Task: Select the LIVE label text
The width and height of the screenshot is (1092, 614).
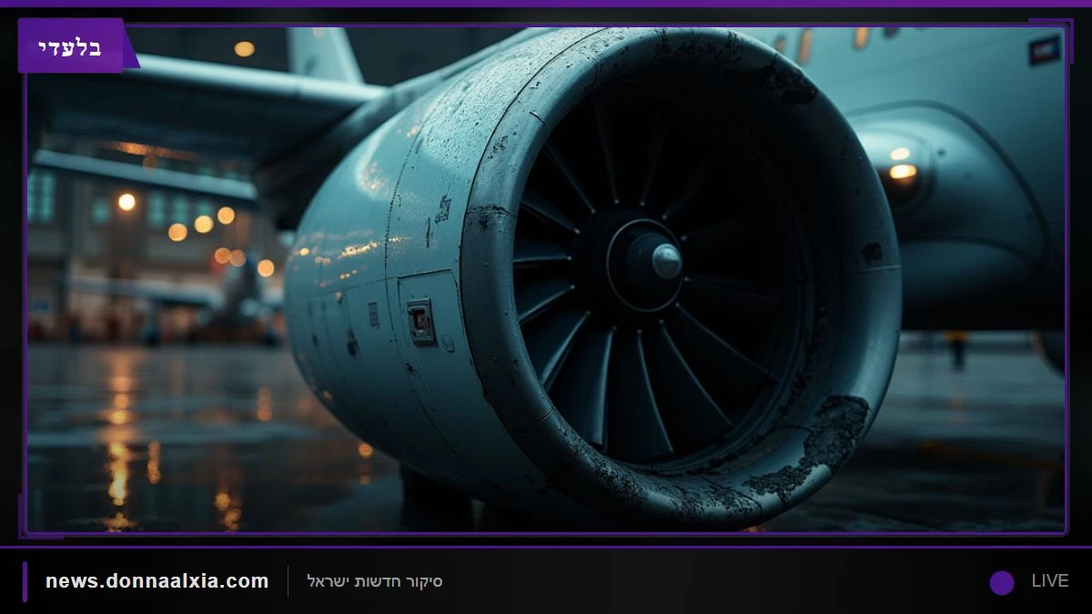Action: tap(1050, 581)
